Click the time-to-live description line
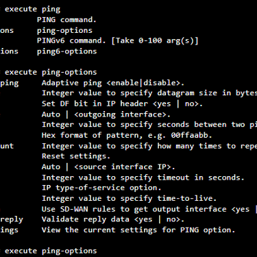This screenshot has width=257, height=257. point(129,198)
